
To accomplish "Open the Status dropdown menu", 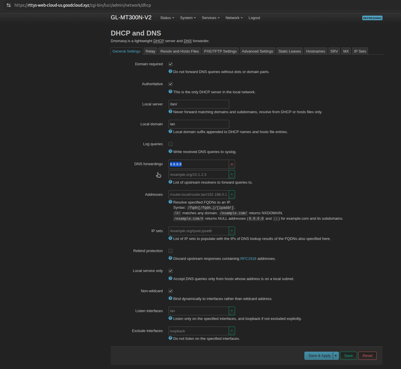I will 167,18.
